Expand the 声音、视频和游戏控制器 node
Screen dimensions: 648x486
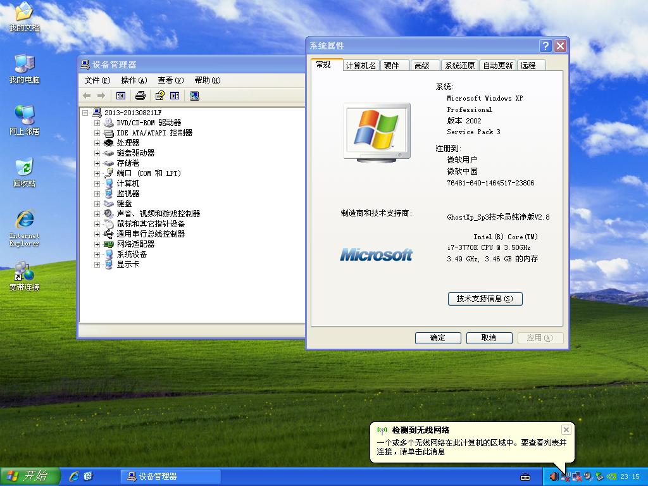point(97,214)
